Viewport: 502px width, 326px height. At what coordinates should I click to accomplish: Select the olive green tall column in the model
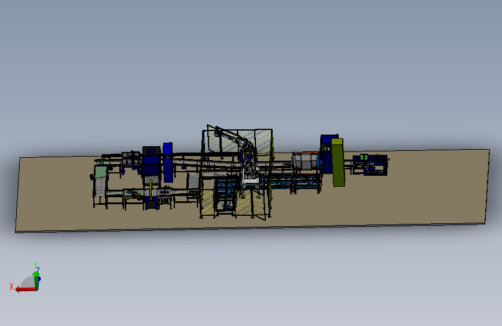pos(338,162)
